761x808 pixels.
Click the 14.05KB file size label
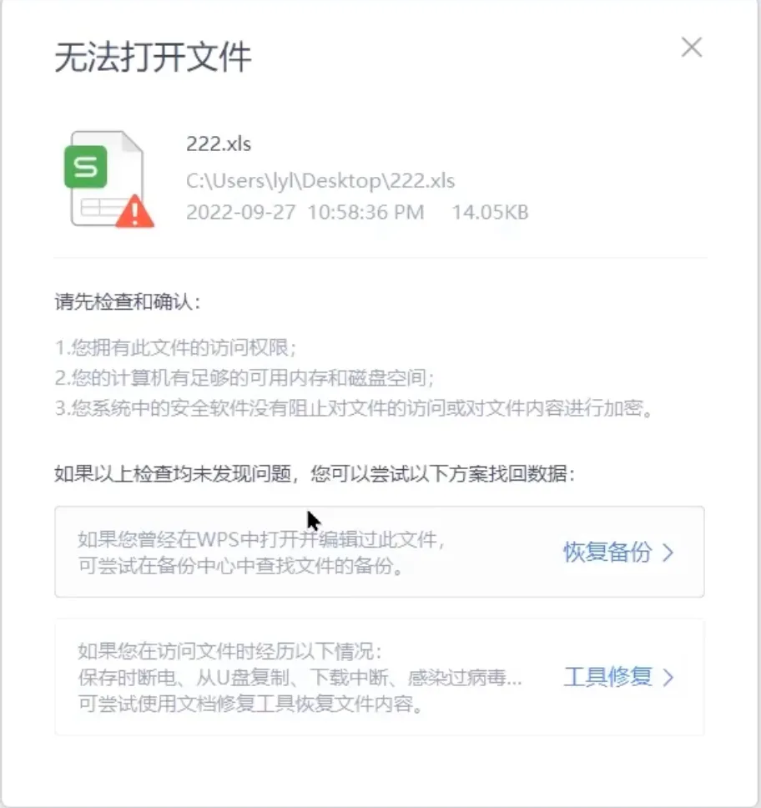tap(490, 212)
